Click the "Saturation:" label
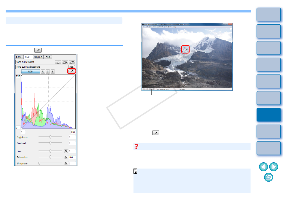The image size is (283, 200). [x=23, y=157]
